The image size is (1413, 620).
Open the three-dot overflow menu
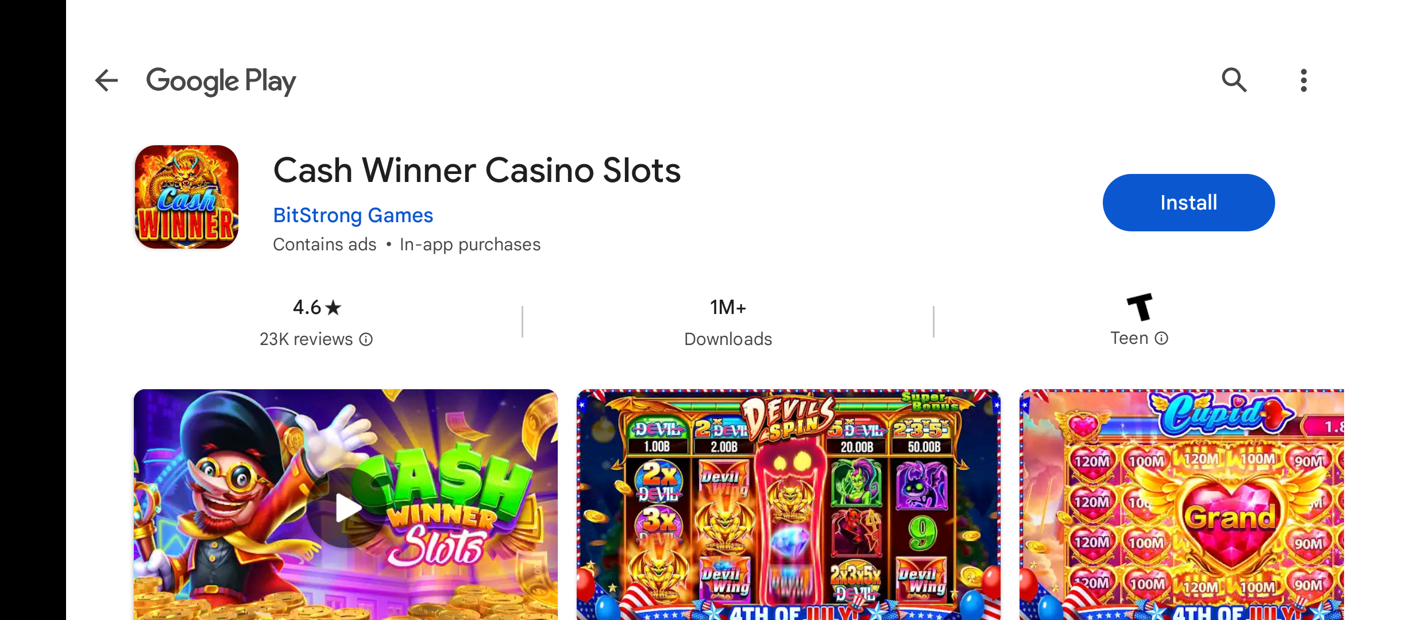(1304, 80)
